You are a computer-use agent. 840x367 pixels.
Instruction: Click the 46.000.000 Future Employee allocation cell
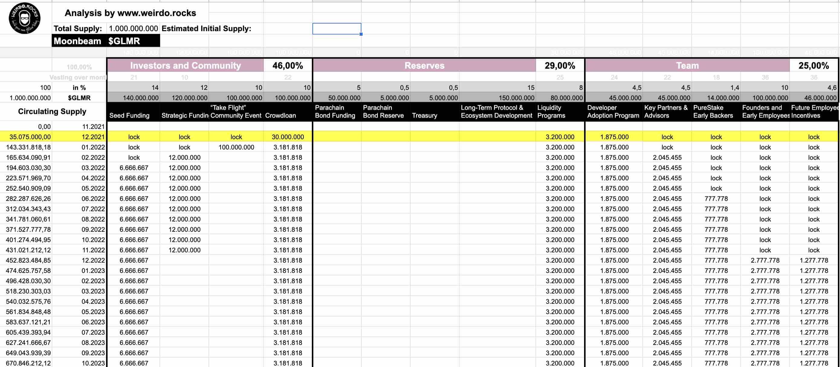tap(814, 98)
